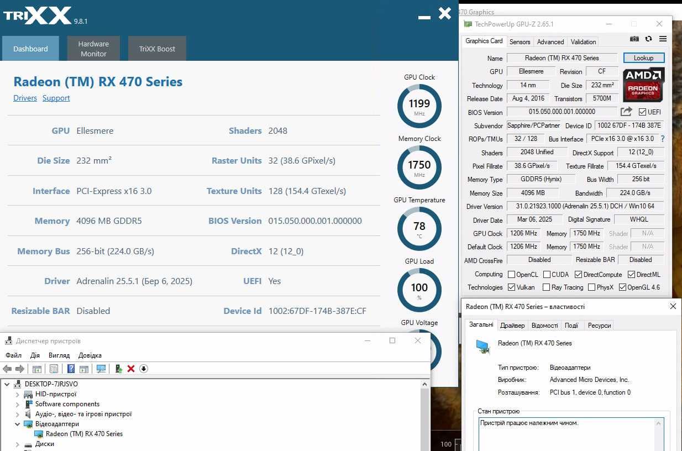682x451 pixels.
Task: Click the device status text box
Action: [571, 434]
